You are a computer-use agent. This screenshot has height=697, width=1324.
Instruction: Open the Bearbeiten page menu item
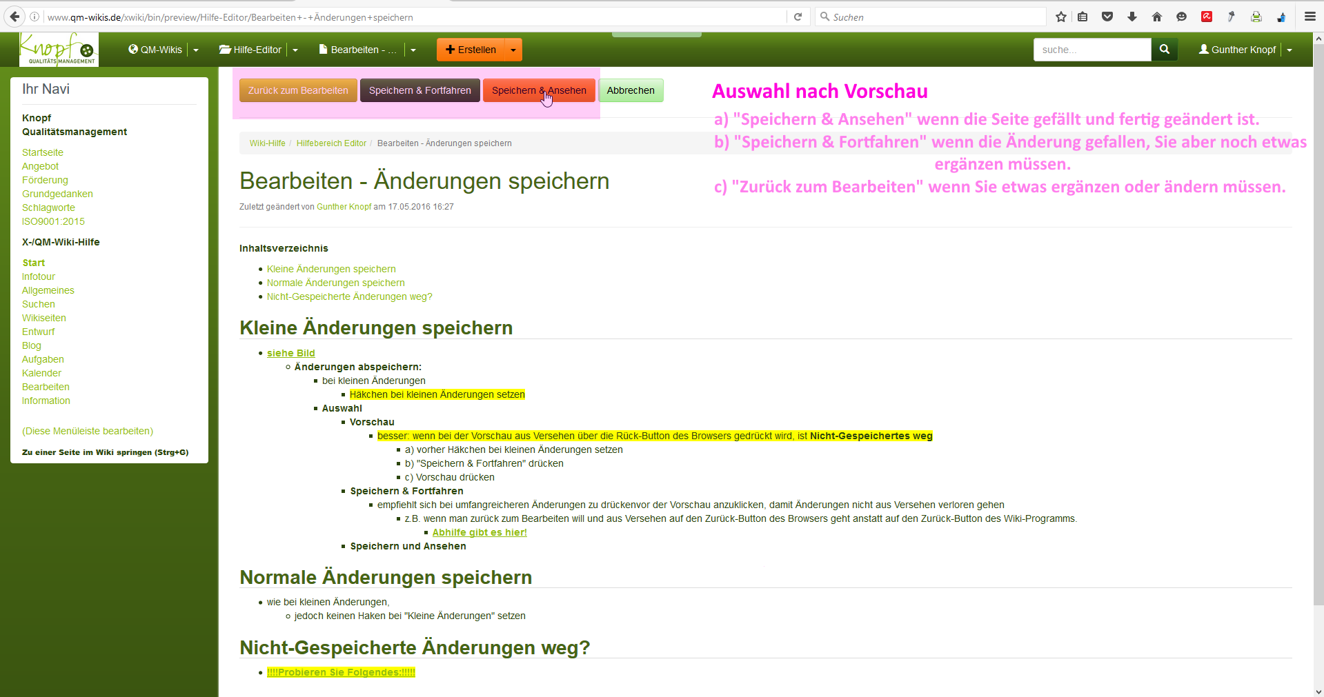pyautogui.click(x=357, y=50)
